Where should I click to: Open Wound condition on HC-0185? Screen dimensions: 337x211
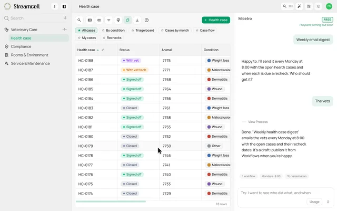pos(215,89)
